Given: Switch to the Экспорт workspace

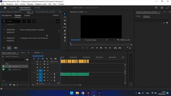Looking at the screenshot, I should pyautogui.click(x=37, y=8).
